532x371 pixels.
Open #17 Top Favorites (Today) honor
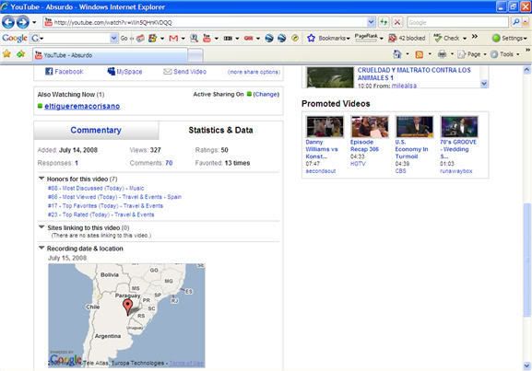coord(105,205)
